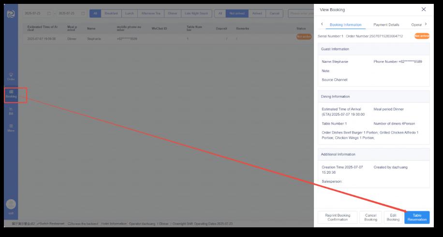Click the Order Dishes text in panel
Screen dimensions: 443x237
pos(370,135)
